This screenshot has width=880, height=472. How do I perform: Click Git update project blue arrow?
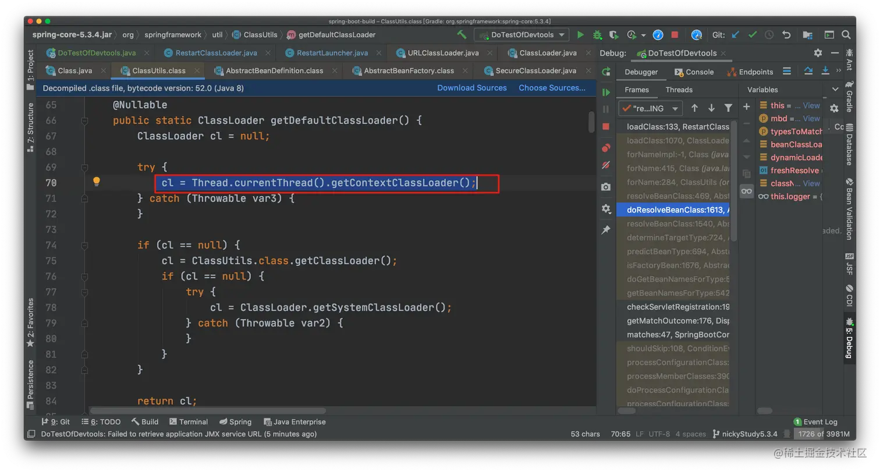pyautogui.click(x=736, y=35)
